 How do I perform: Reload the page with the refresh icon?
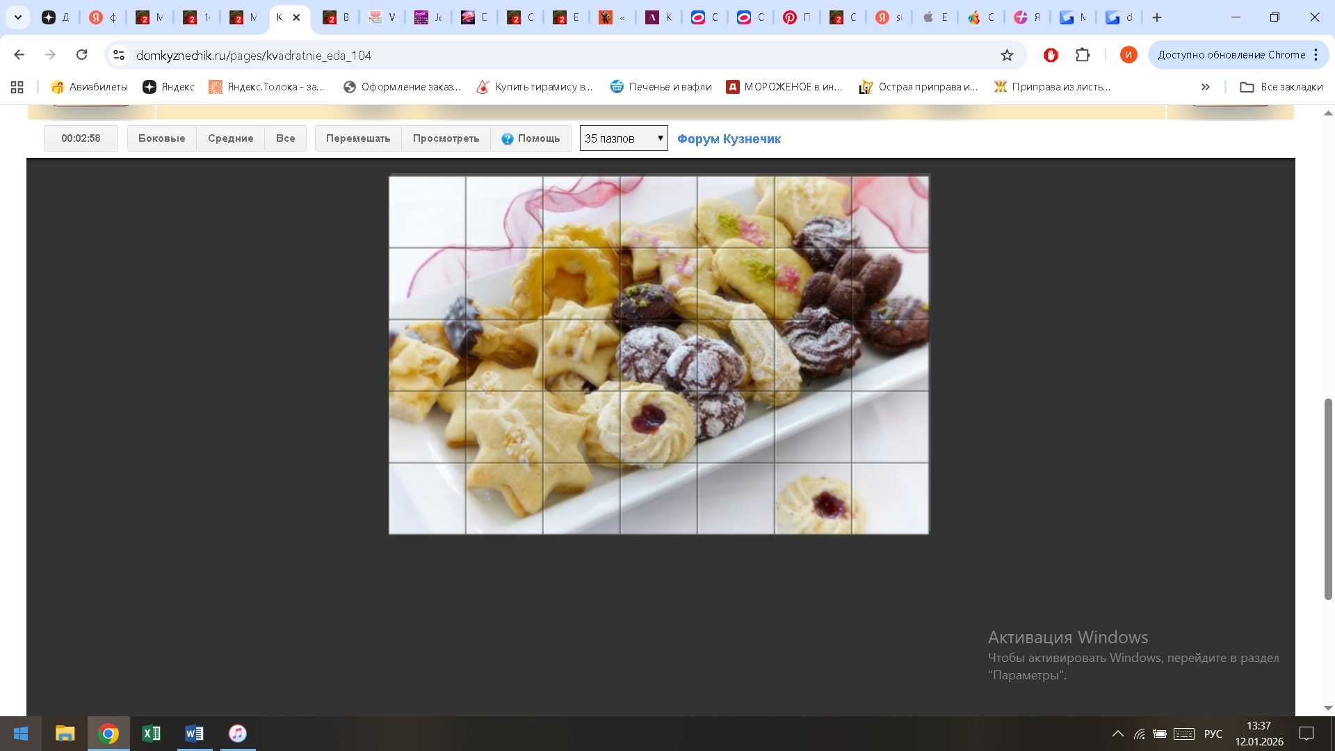tap(81, 55)
